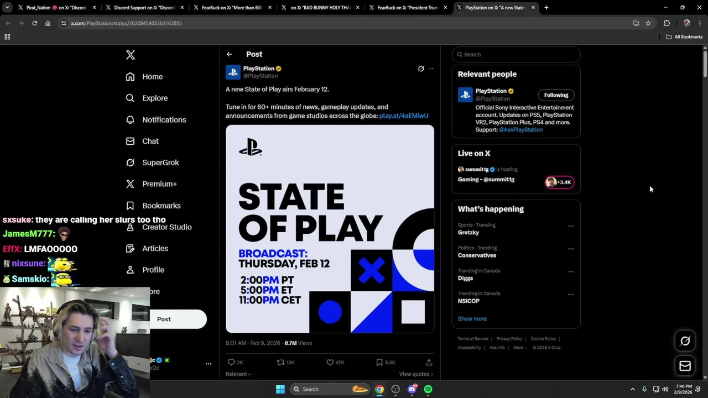Reload the page in Chrome
The image size is (708, 398).
click(35, 23)
